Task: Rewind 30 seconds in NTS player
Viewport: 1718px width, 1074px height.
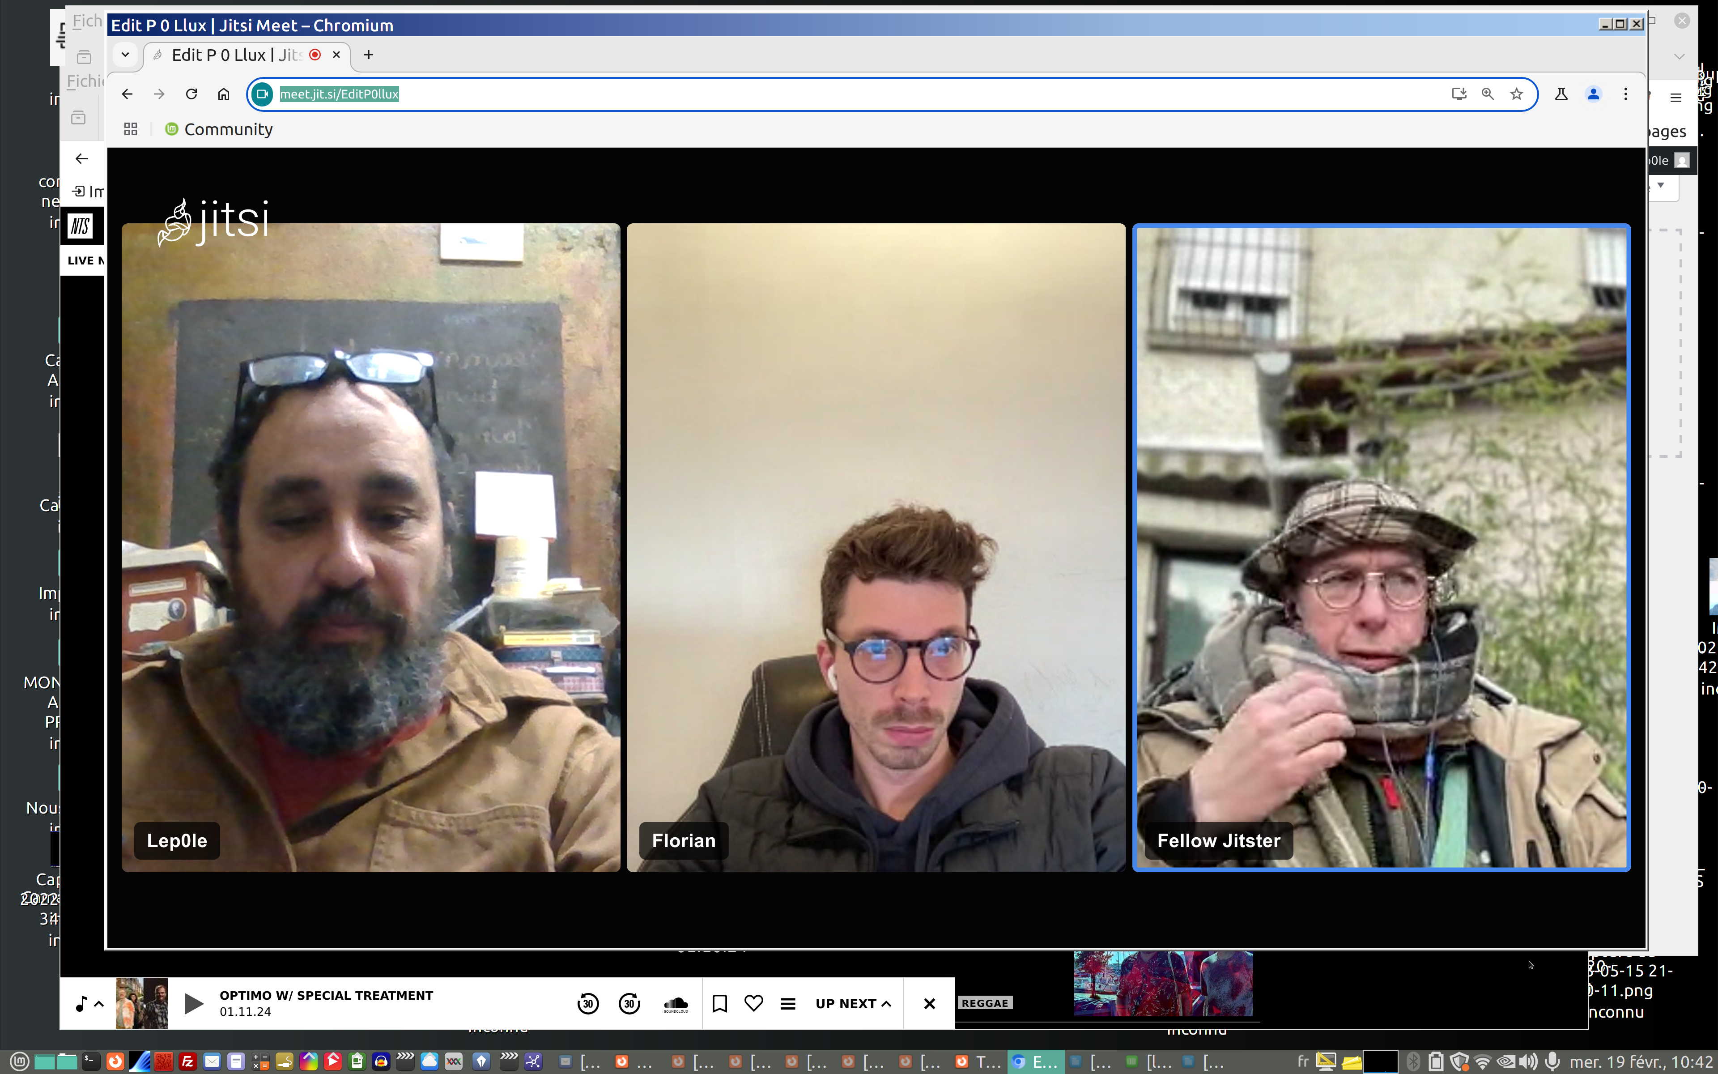Action: tap(588, 1003)
